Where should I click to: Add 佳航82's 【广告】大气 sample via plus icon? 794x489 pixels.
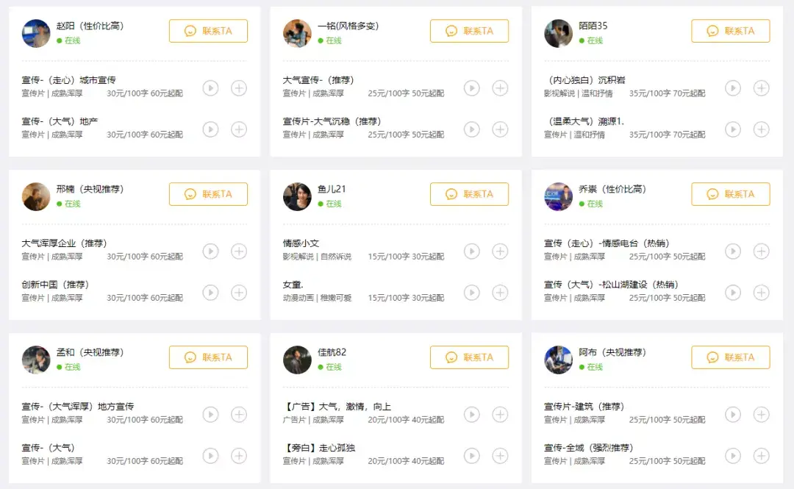499,414
